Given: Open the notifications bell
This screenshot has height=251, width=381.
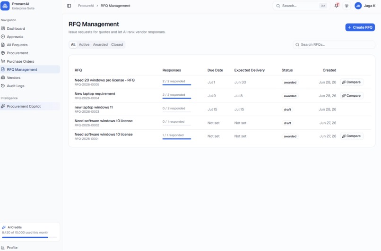Looking at the screenshot, I should click(336, 6).
